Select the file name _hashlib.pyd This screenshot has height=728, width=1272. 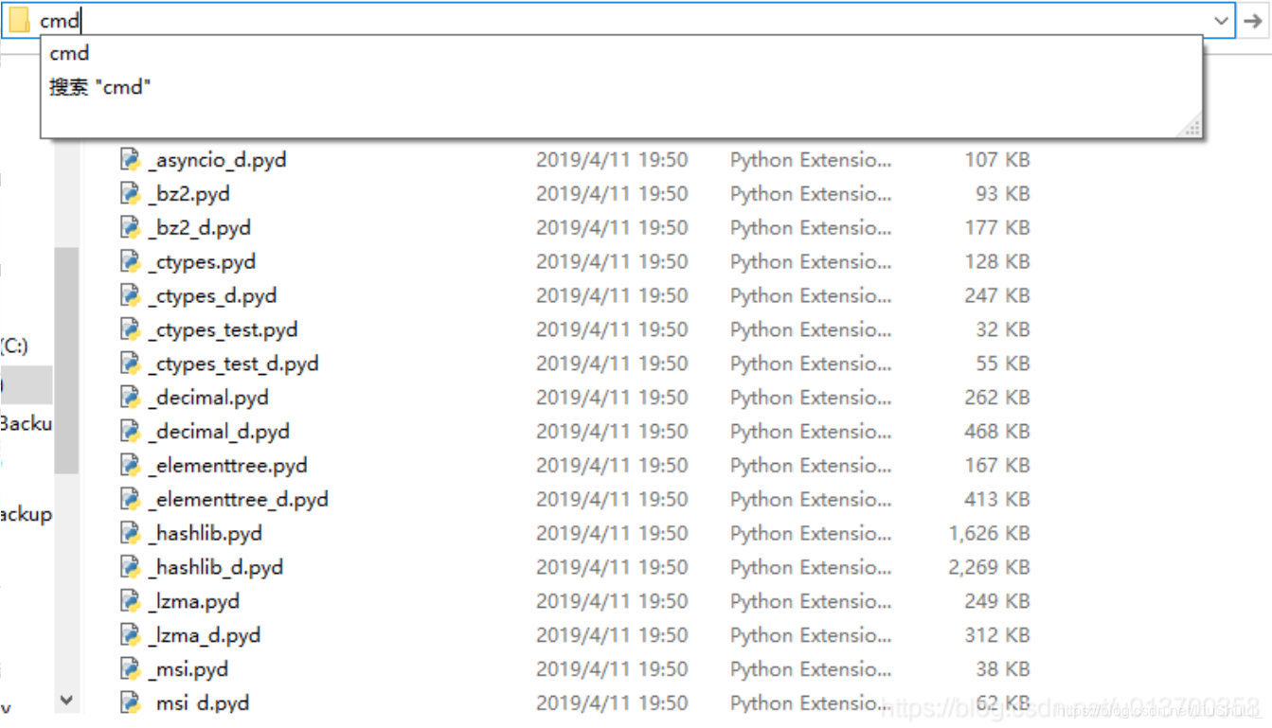point(206,535)
